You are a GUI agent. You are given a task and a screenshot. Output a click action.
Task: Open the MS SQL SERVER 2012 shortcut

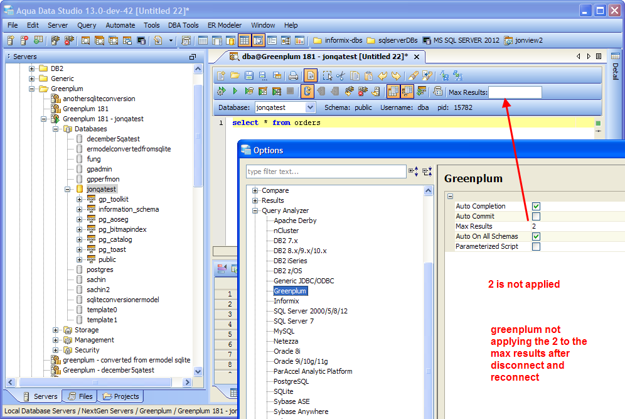point(461,40)
